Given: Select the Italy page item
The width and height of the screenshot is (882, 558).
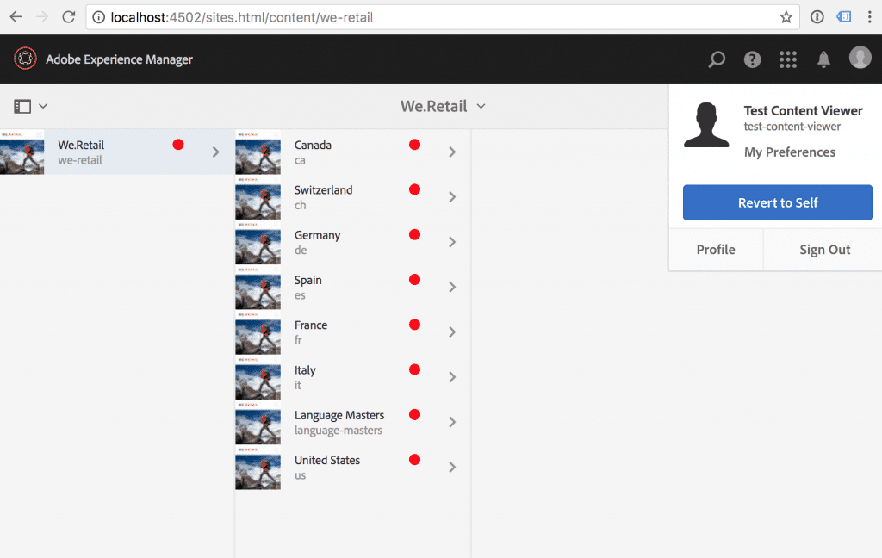Looking at the screenshot, I should tap(352, 377).
